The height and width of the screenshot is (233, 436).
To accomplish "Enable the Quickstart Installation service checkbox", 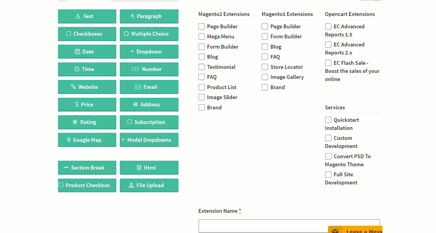I will tap(328, 120).
